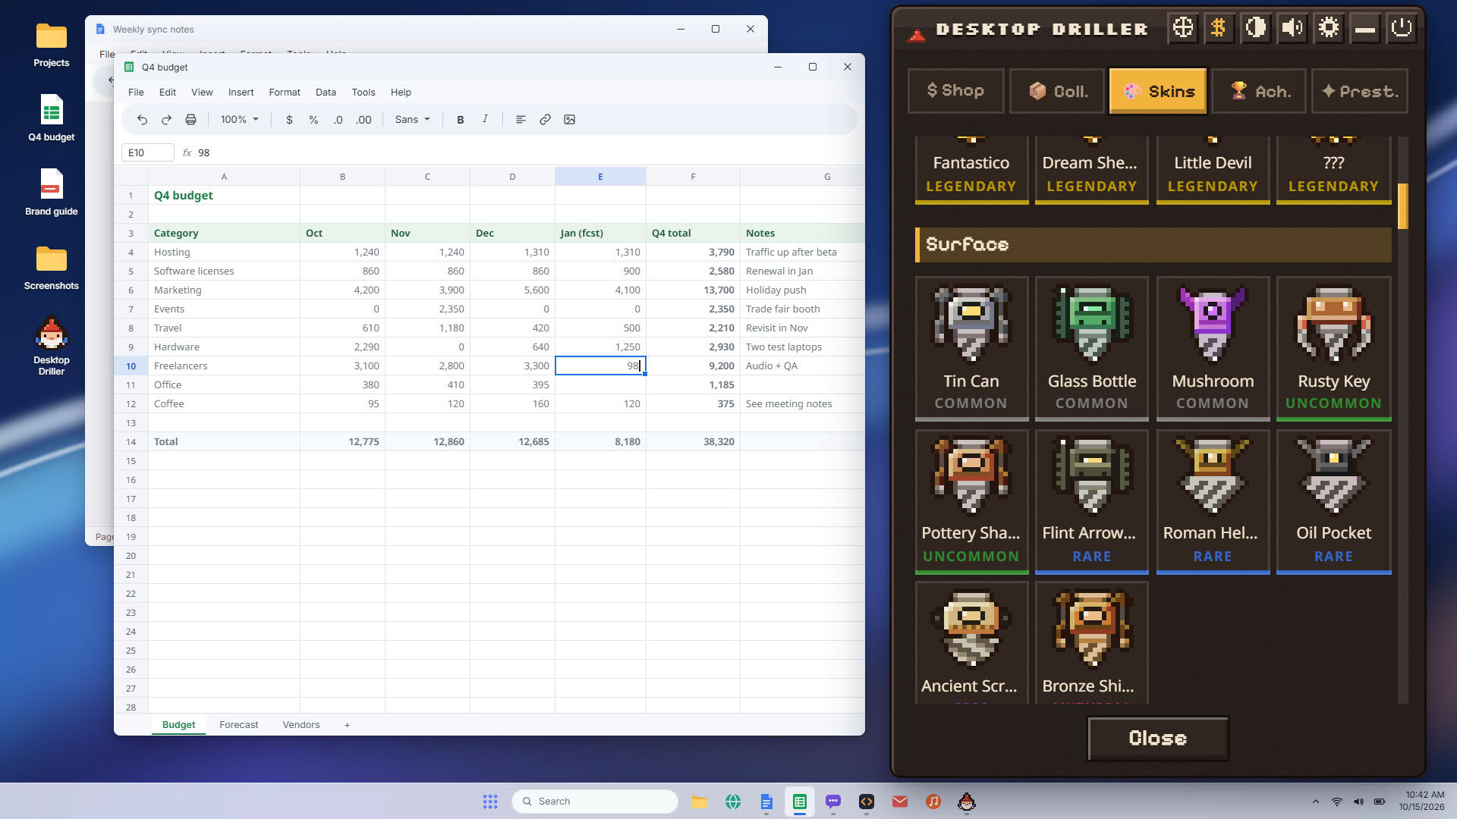The width and height of the screenshot is (1457, 819).
Task: Open the text alignment icon
Action: 521,120
